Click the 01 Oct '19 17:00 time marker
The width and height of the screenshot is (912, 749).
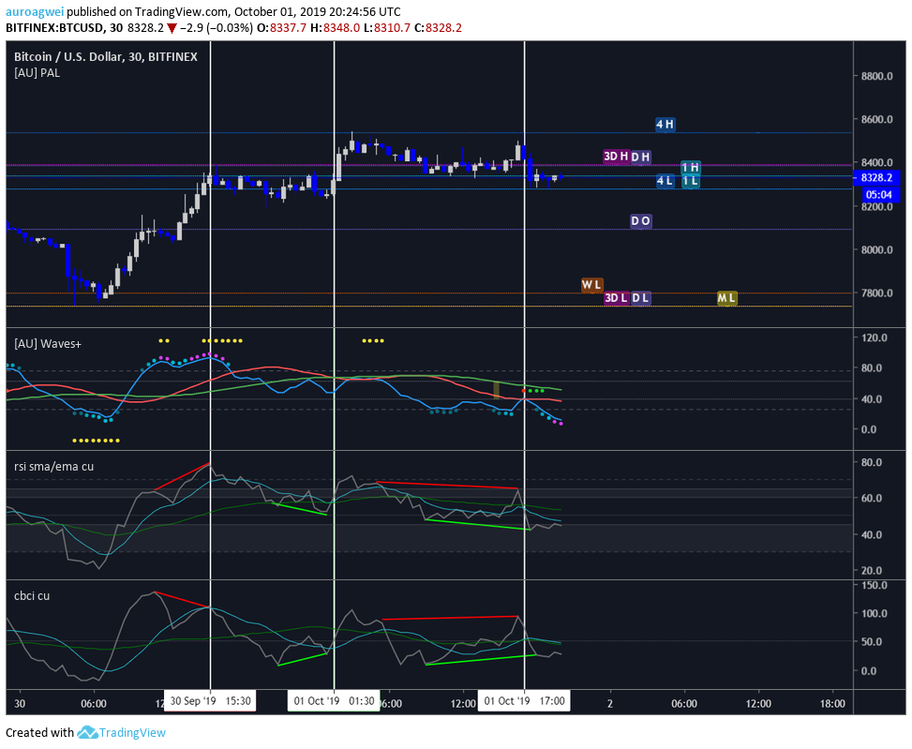click(525, 701)
